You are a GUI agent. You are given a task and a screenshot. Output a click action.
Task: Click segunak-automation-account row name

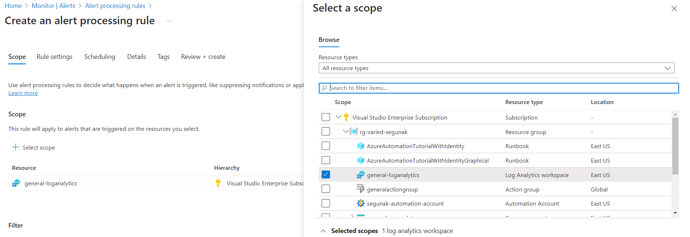click(405, 203)
